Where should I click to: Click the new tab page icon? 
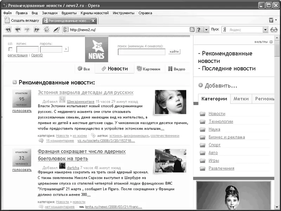coord(7,20)
